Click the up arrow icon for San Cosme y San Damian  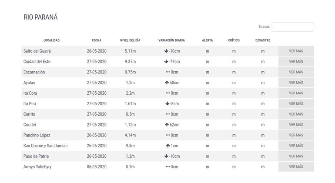click(x=168, y=146)
